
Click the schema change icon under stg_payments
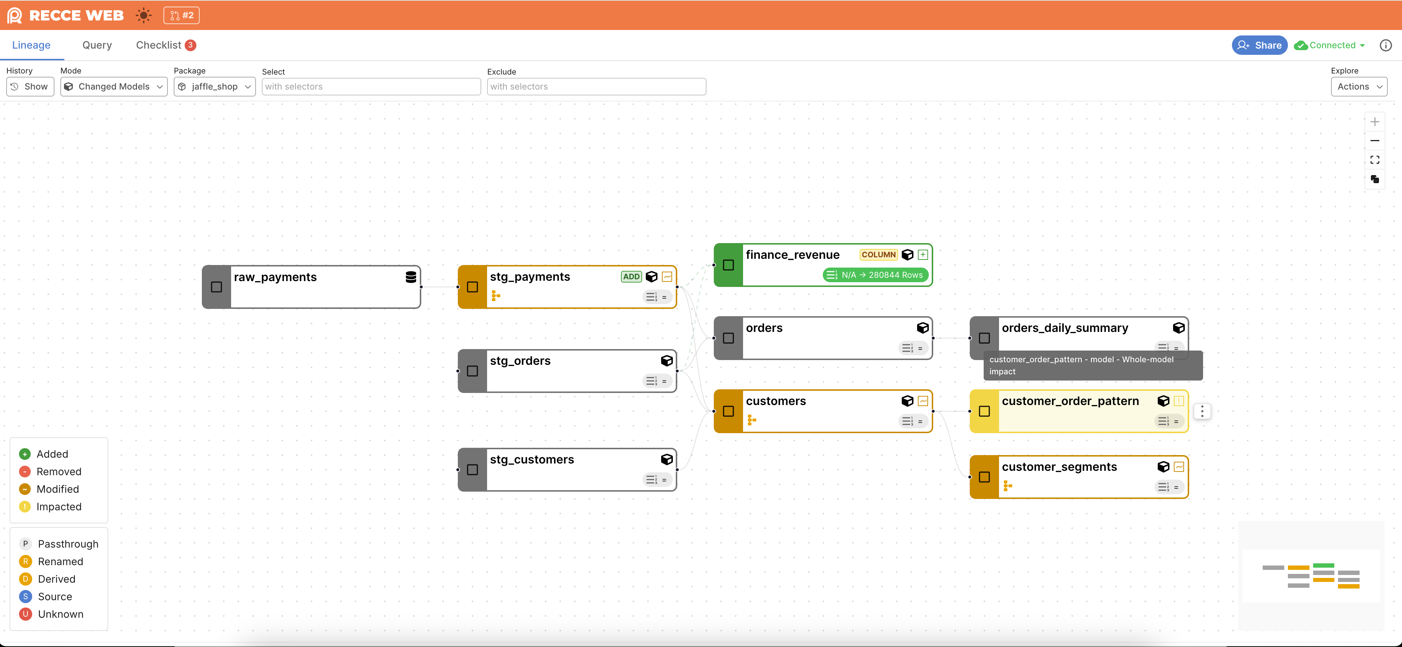click(x=496, y=295)
